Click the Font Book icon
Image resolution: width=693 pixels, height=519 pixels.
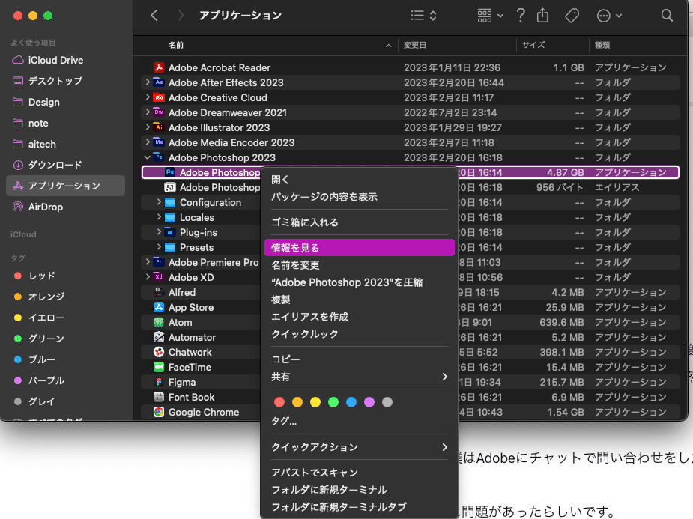point(159,397)
